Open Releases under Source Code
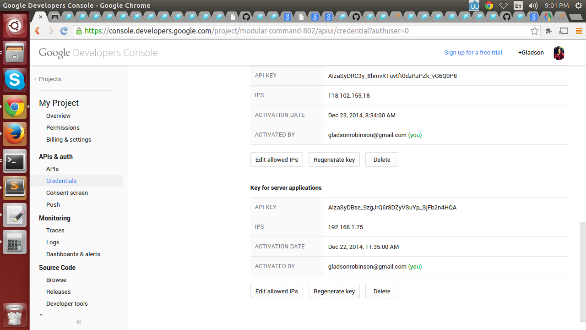The height and width of the screenshot is (330, 586). pyautogui.click(x=58, y=291)
